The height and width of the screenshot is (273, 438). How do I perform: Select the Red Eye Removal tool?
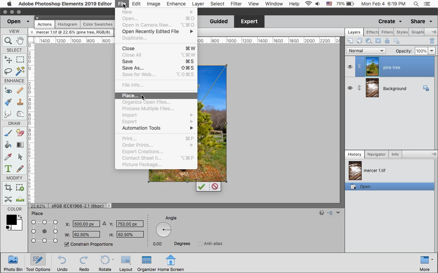click(8, 91)
